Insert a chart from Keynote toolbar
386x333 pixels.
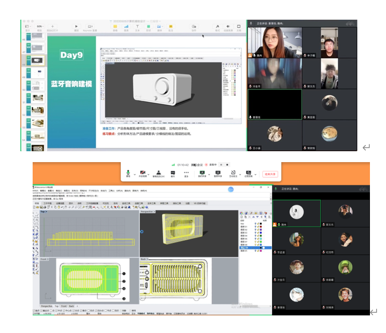coord(126,26)
